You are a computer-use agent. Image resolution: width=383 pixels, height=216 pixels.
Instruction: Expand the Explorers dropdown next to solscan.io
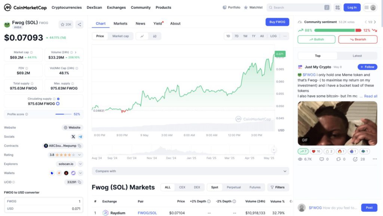tap(80, 164)
